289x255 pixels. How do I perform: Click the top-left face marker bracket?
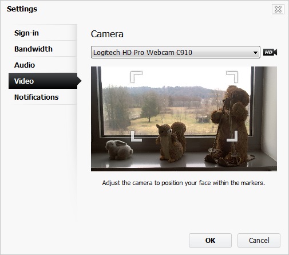136,77
